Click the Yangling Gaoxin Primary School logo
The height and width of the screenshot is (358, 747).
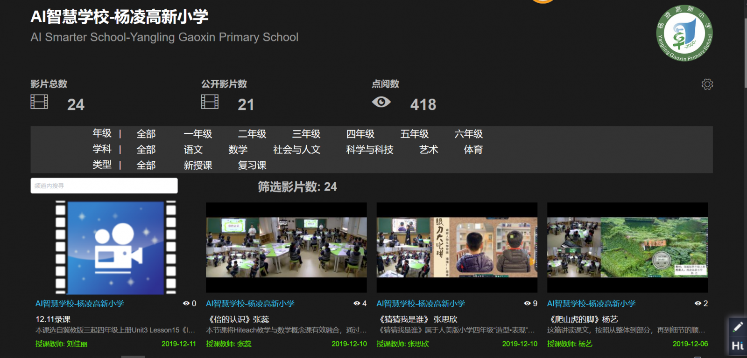(x=684, y=33)
